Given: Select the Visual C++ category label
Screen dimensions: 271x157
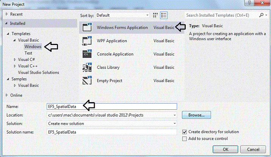Looking at the screenshot, I should click(x=28, y=66).
